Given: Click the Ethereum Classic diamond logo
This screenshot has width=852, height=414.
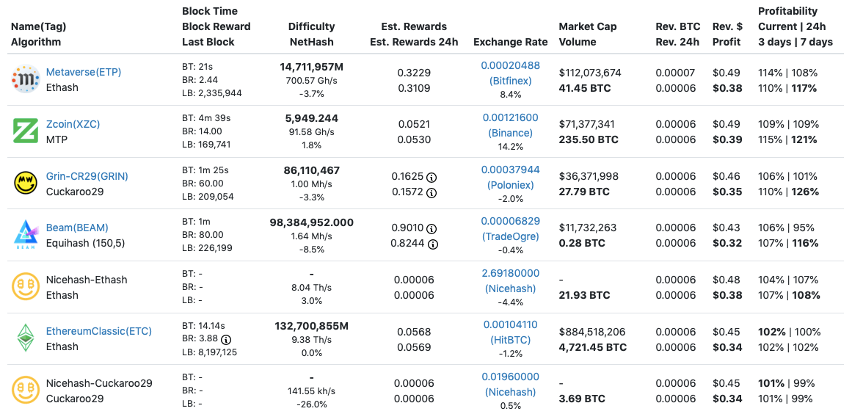Looking at the screenshot, I should coord(26,338).
